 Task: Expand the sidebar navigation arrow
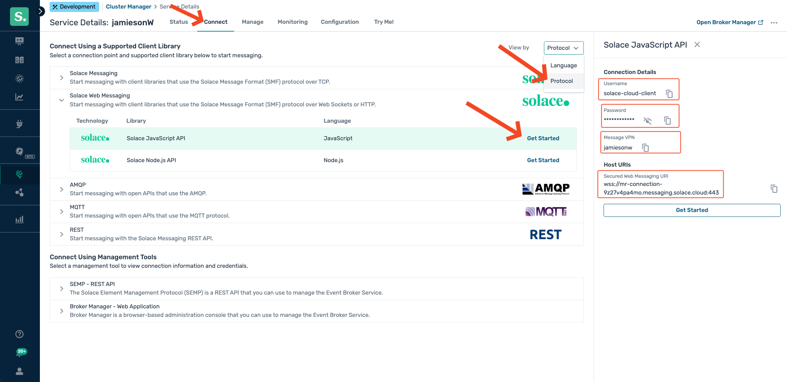tap(40, 11)
